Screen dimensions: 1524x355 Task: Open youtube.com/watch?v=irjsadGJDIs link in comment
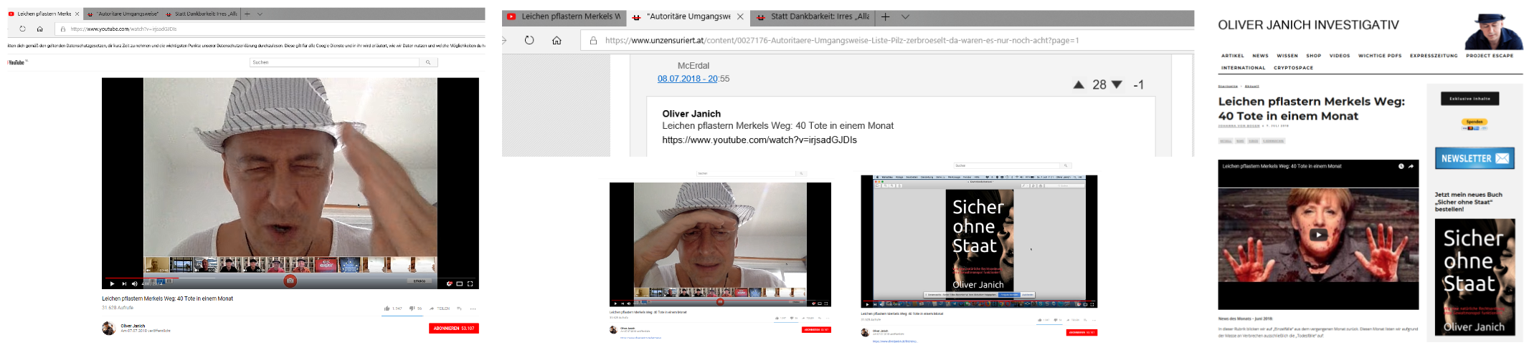coord(759,140)
